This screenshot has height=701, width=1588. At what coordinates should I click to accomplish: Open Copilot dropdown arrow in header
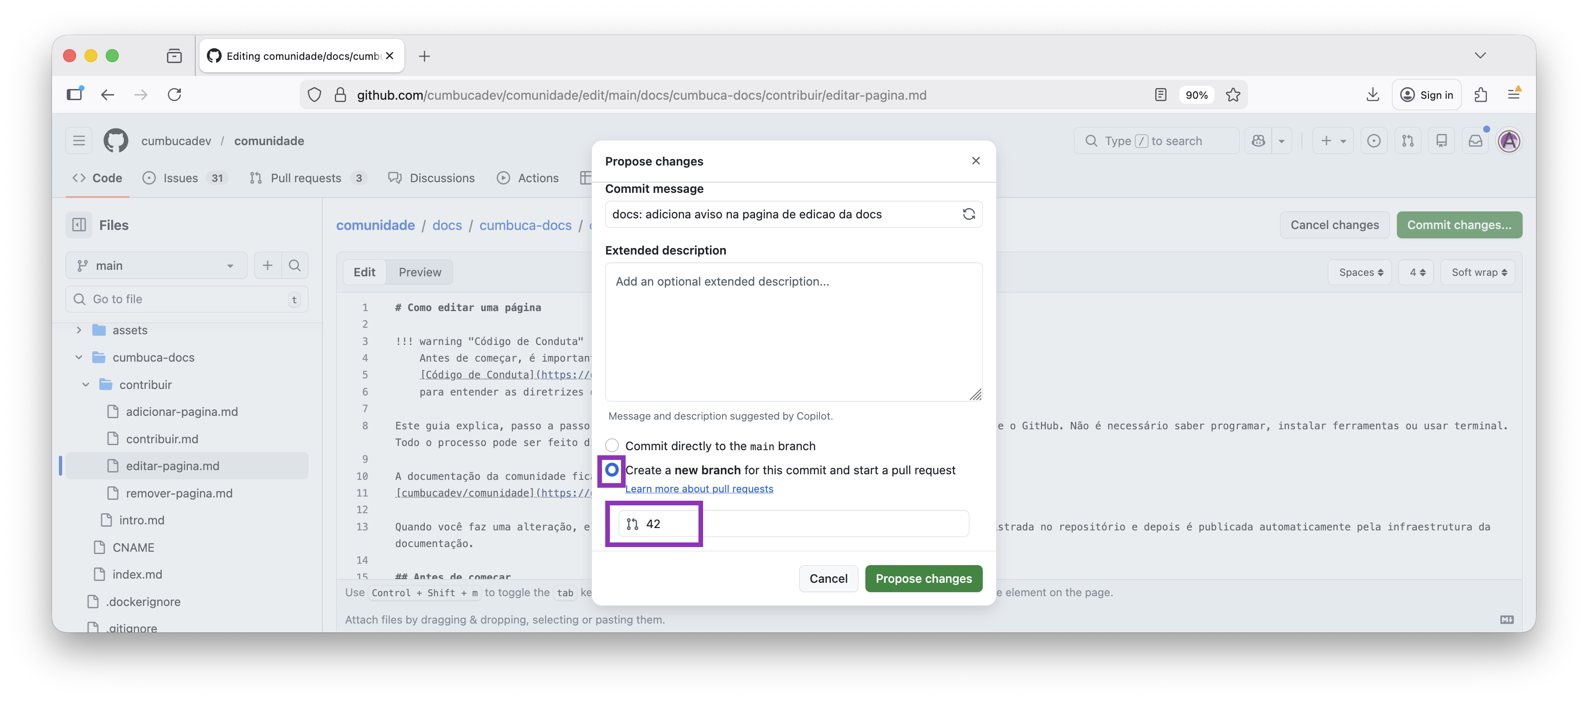click(x=1281, y=140)
